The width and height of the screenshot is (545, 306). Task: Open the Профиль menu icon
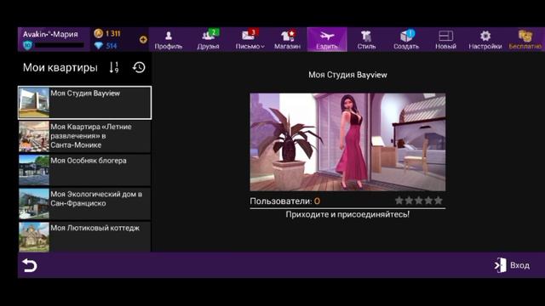tap(169, 40)
